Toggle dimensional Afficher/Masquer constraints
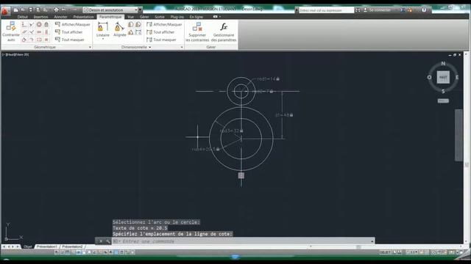The image size is (471, 264). tap(164, 24)
